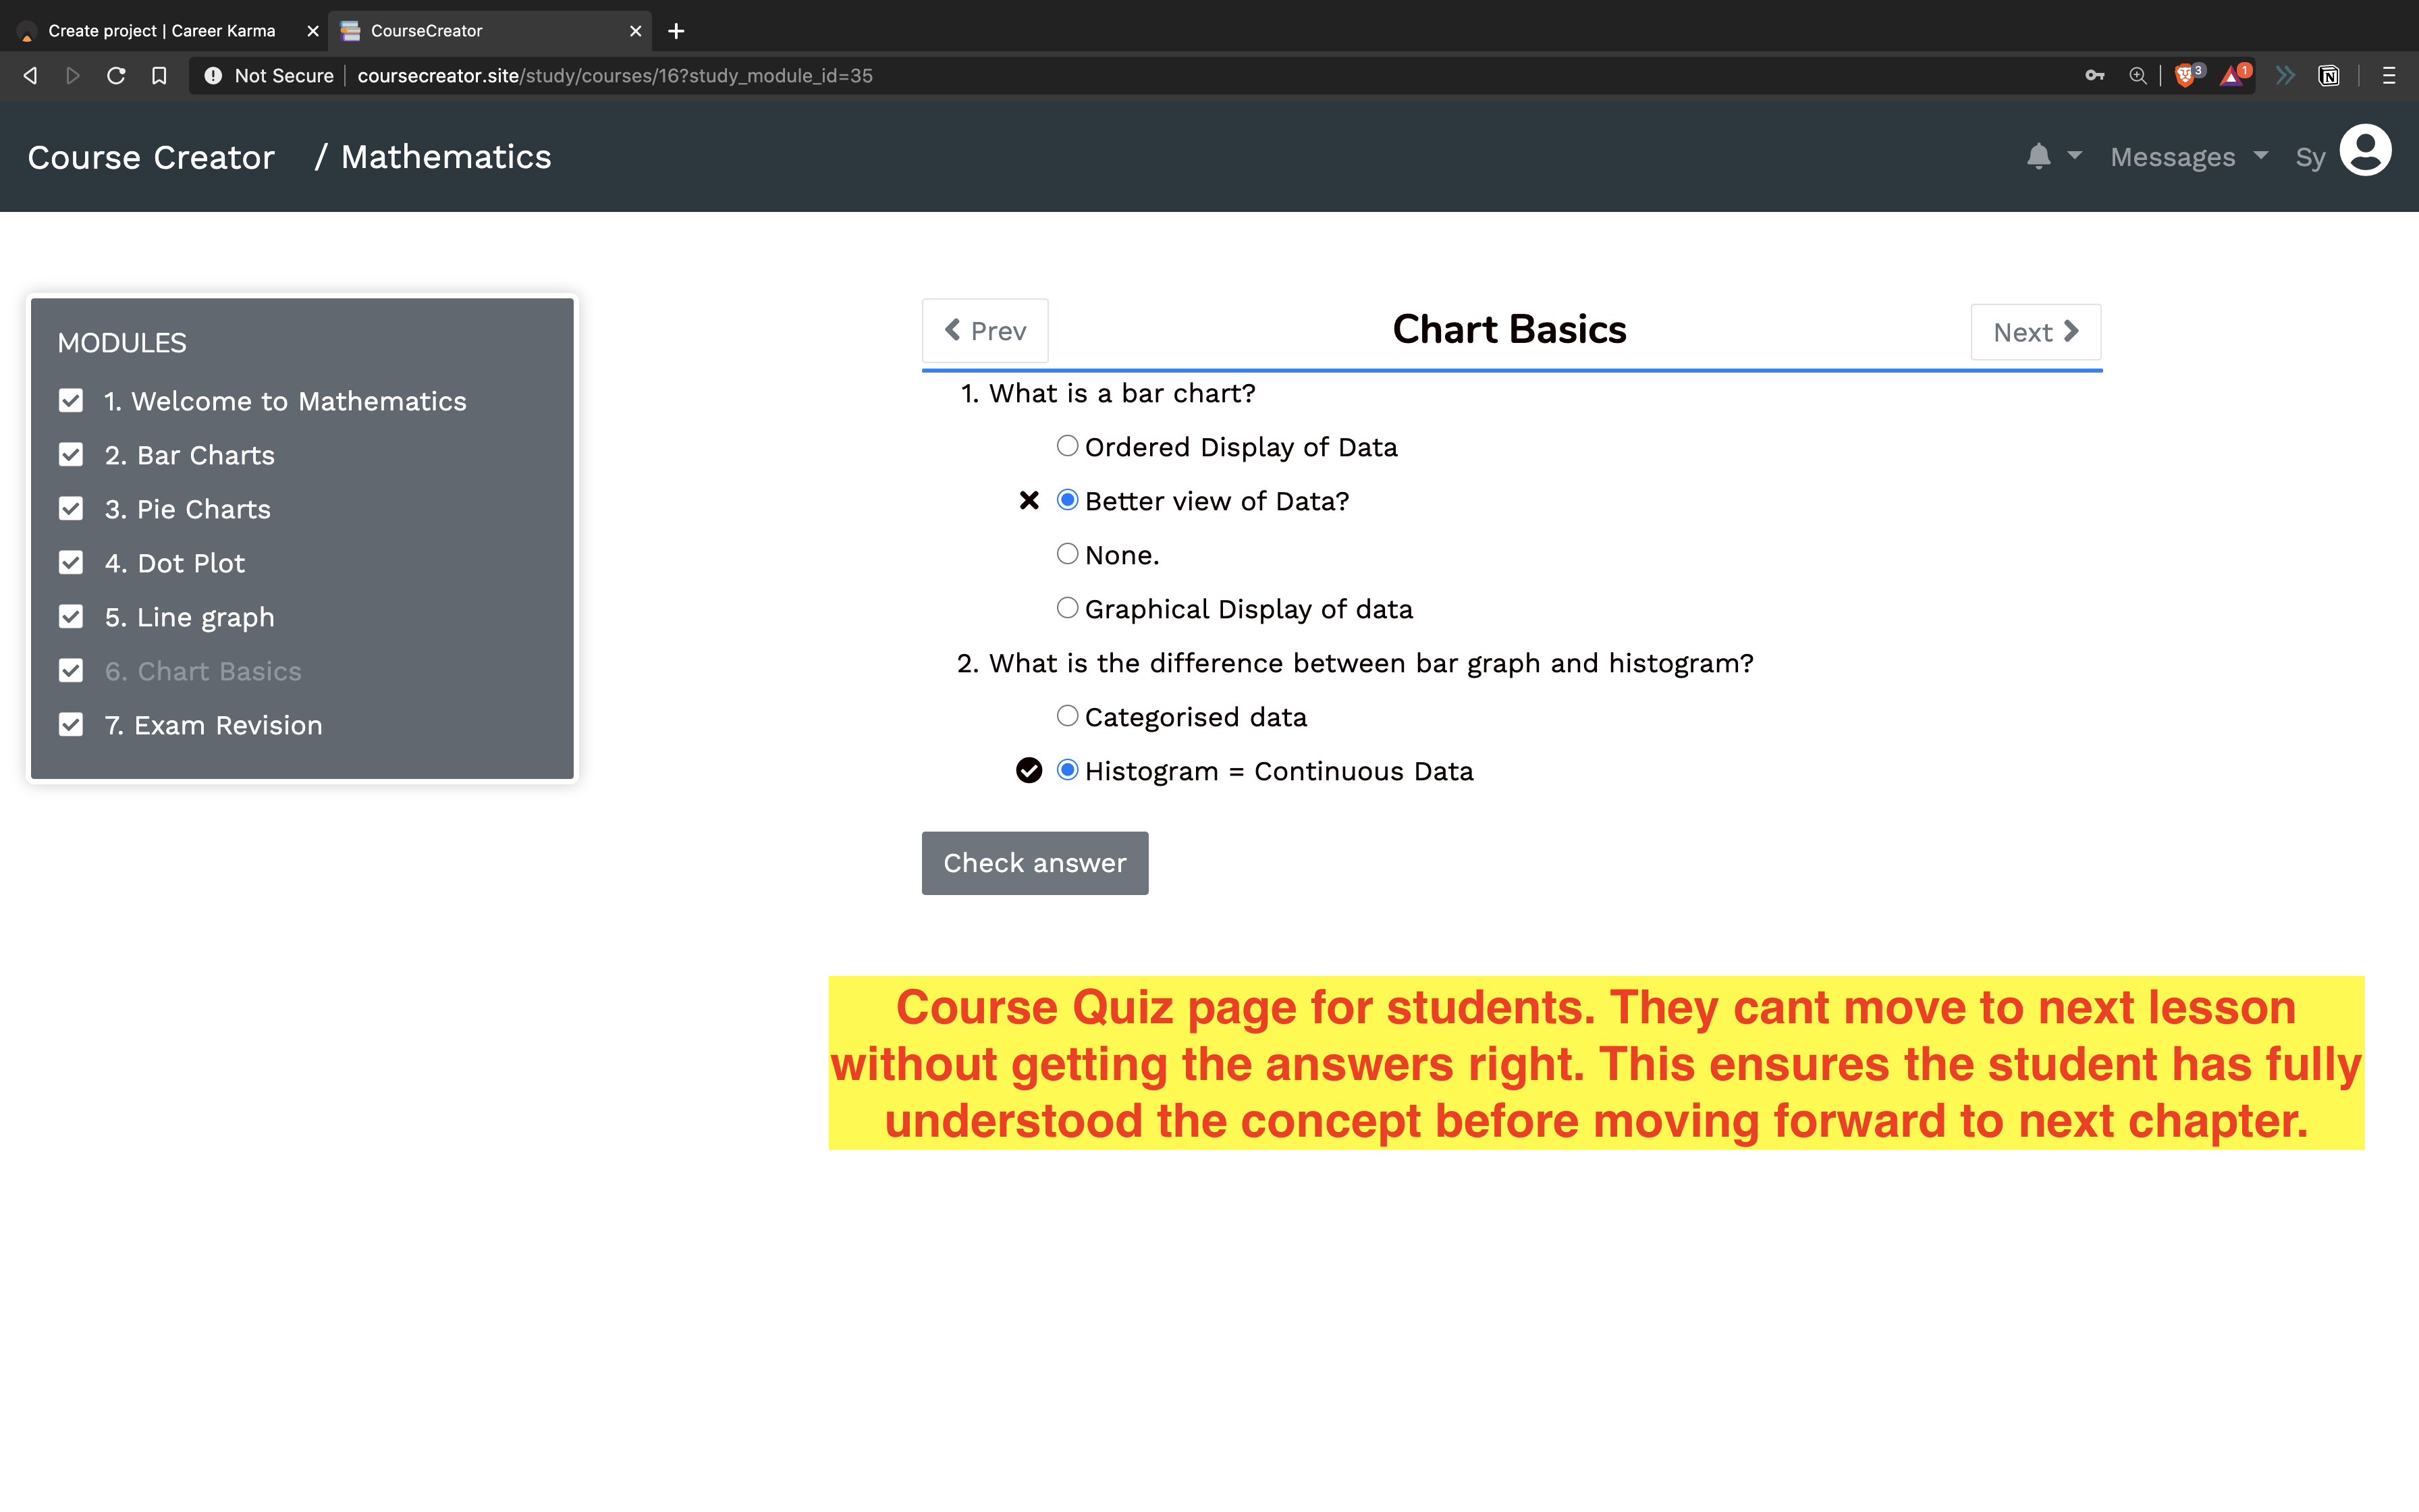This screenshot has width=2419, height=1512.
Task: Open the saved passwords key icon
Action: (2094, 76)
